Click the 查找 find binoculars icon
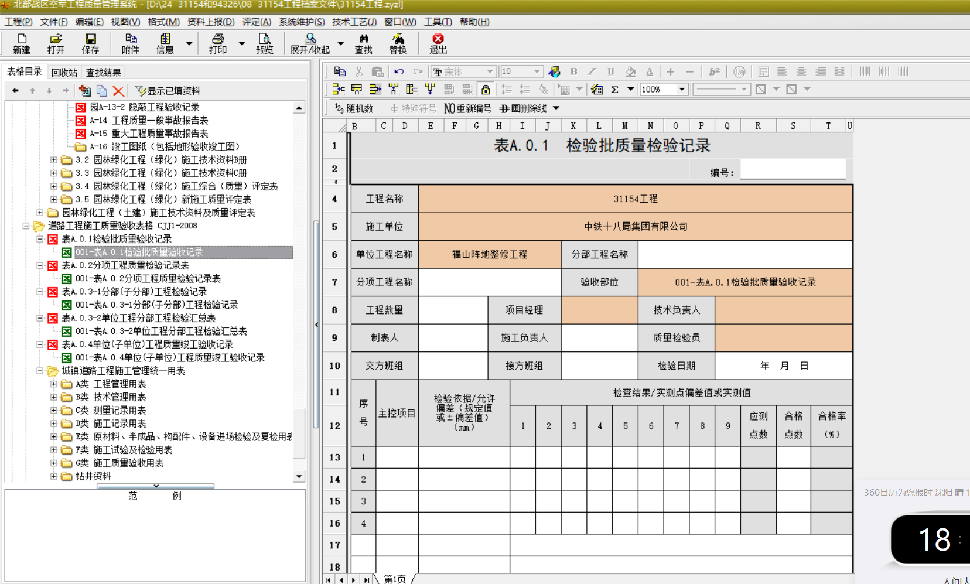 click(x=363, y=43)
